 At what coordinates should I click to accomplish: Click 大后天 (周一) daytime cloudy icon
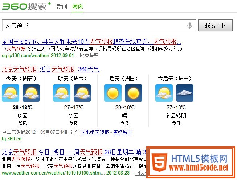pyautogui.click(x=164, y=93)
